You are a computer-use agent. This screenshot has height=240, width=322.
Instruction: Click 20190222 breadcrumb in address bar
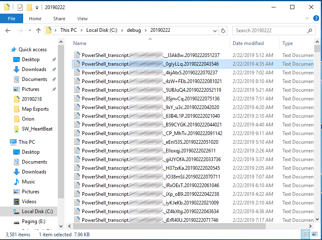(x=160, y=30)
